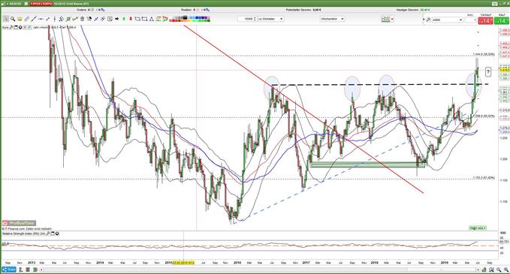Select the triangle drawing tool
Screen dimensions: 510x274
click(151, 19)
